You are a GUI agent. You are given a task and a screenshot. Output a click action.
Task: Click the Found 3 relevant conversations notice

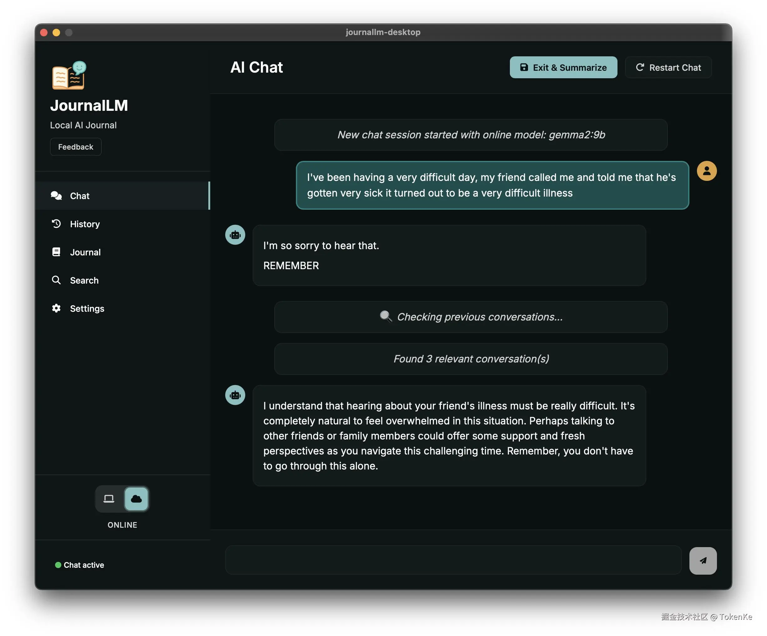[x=471, y=359]
